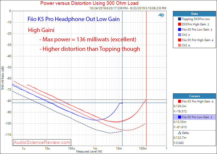Viewport: 217px width, 154px height.
Task: Click the 100m x-axis tick label
Action: point(143,148)
